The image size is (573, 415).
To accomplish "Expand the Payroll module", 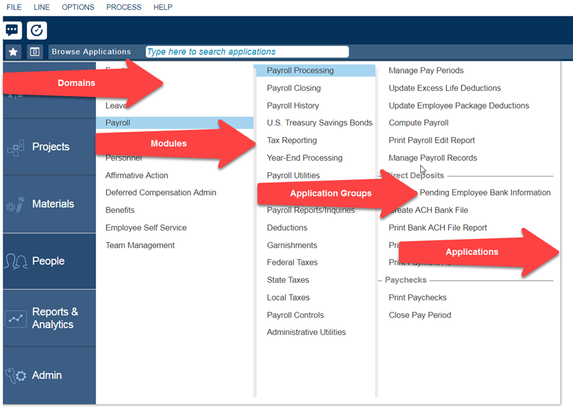I will pyautogui.click(x=118, y=123).
